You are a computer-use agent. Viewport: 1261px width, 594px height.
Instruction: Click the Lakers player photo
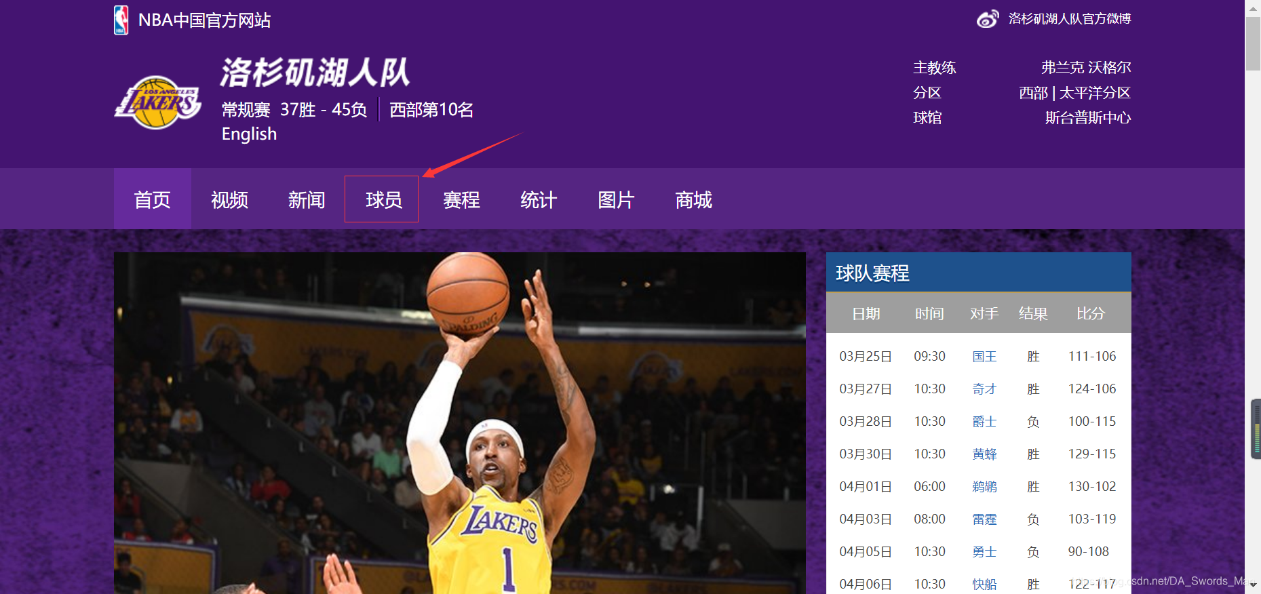pyautogui.click(x=460, y=423)
